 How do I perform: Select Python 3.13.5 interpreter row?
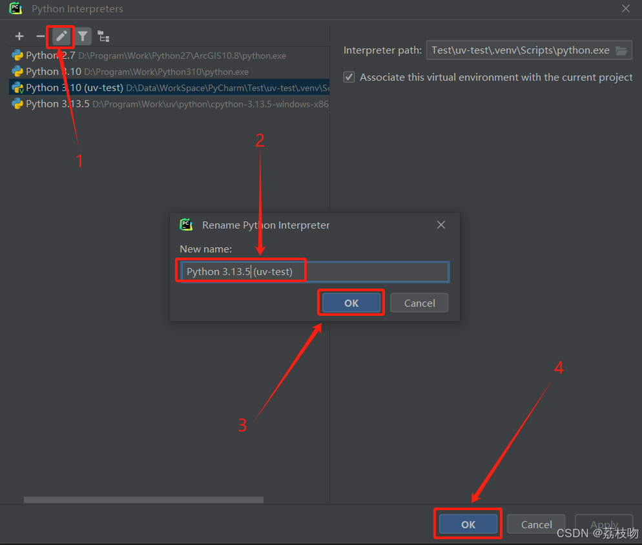169,104
